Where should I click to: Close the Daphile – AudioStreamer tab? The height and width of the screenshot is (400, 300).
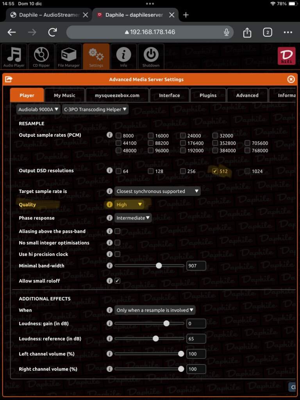[86, 15]
